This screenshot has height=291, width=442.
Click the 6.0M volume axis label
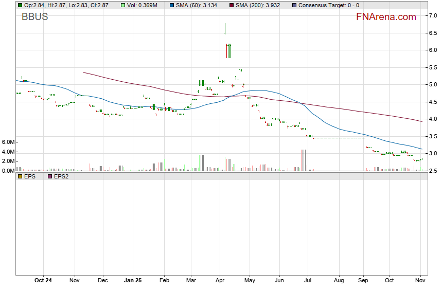point(9,142)
